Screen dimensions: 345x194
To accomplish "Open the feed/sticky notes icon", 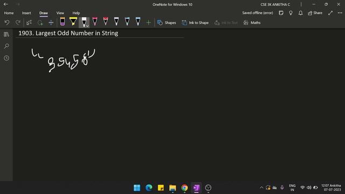I will (x=281, y=13).
